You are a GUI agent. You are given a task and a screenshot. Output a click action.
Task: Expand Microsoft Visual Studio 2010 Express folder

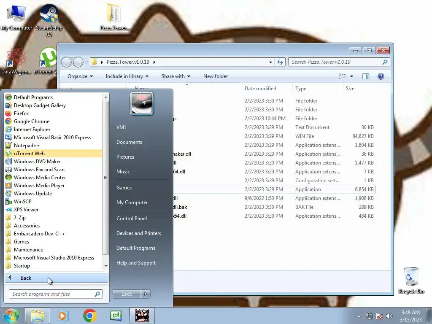[x=53, y=257]
